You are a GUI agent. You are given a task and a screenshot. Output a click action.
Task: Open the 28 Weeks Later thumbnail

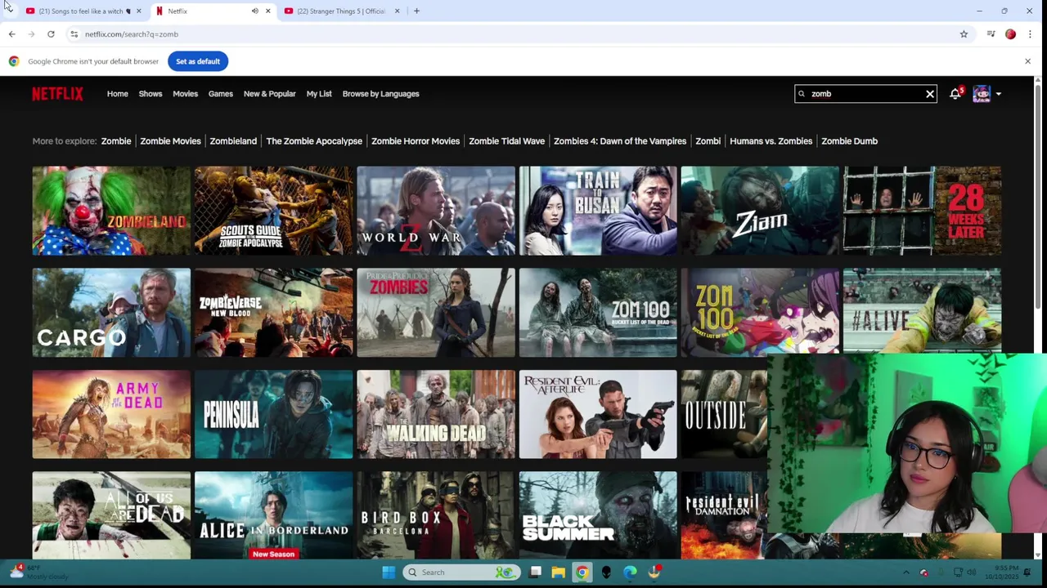click(922, 211)
